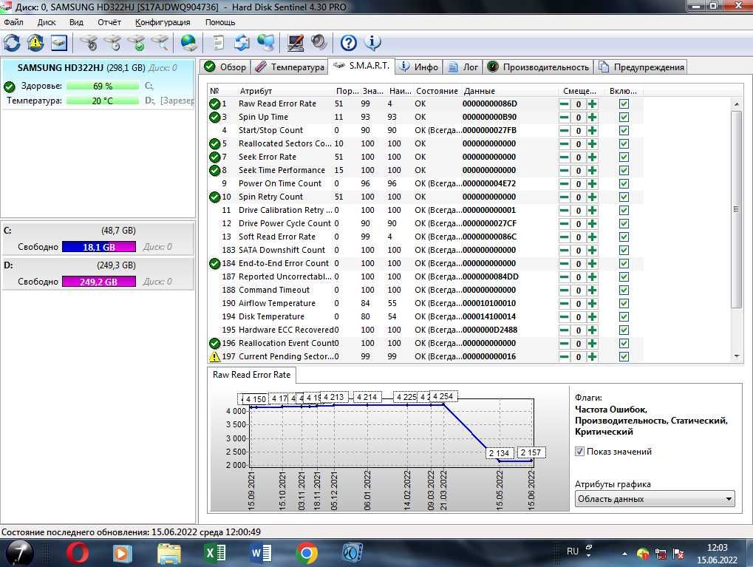
Task: Click the 2 134 data point label on the graph
Action: pos(499,453)
